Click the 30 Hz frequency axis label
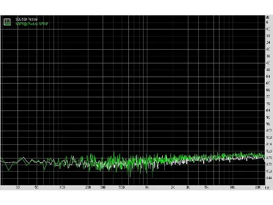The height and width of the screenshot is (205, 273). coord(18,188)
